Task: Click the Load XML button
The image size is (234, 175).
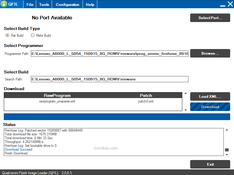Action: (x=210, y=97)
